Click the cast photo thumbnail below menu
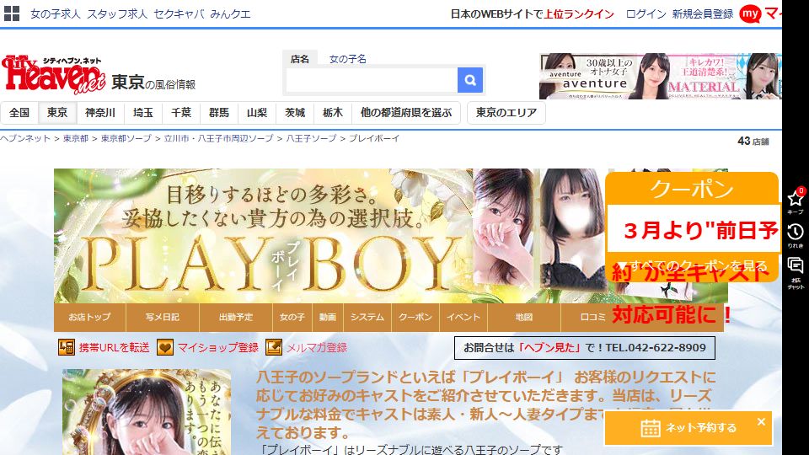 [x=147, y=412]
